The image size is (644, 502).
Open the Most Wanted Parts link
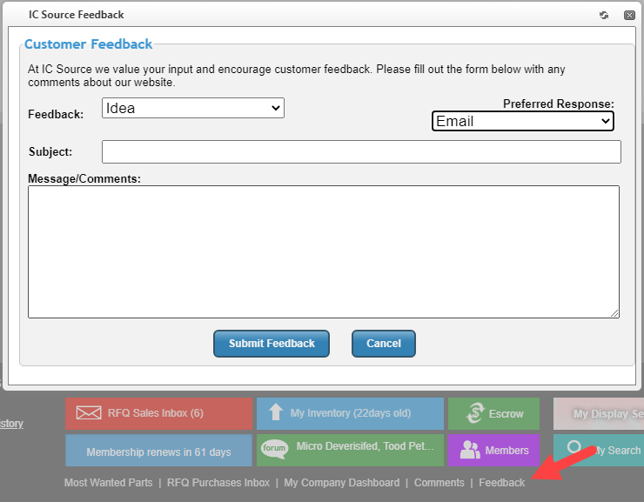pyautogui.click(x=108, y=483)
